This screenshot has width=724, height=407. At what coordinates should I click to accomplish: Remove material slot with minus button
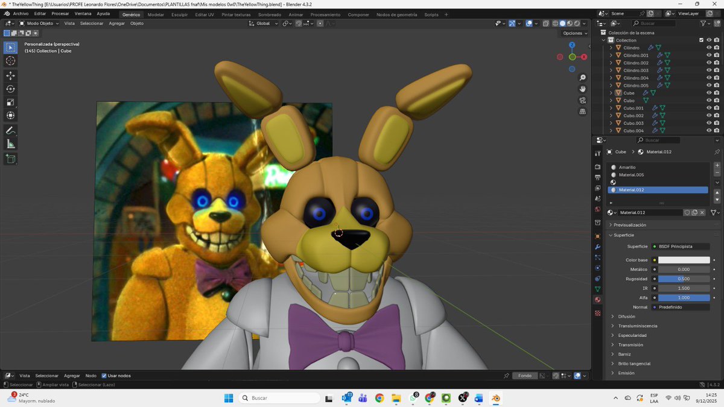point(717,172)
